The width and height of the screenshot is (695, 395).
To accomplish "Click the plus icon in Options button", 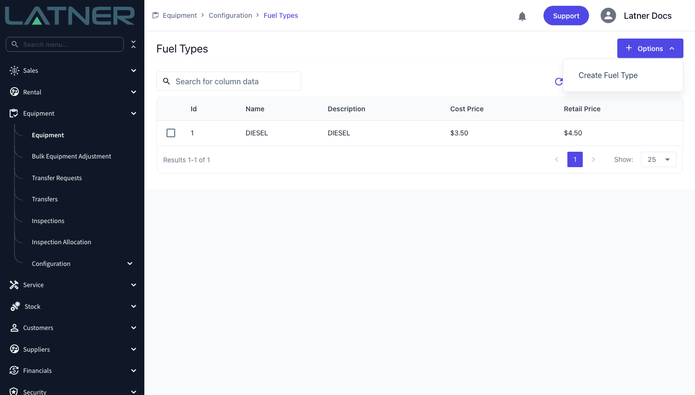I will click(629, 48).
